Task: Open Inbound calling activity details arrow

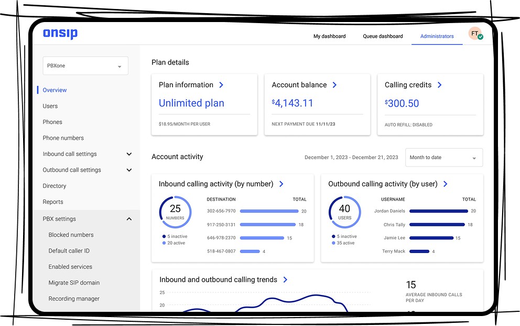Action: (x=281, y=184)
